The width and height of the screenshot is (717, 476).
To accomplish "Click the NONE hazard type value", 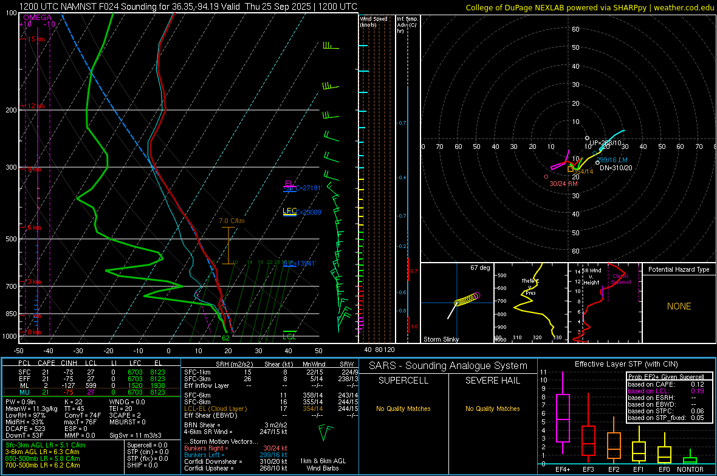I will point(679,306).
